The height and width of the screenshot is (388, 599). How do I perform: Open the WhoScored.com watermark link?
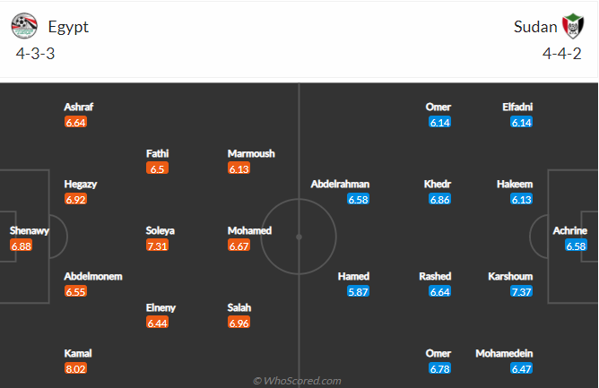297,381
